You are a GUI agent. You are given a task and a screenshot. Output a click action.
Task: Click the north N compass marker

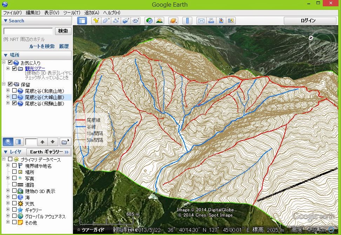click(311, 38)
